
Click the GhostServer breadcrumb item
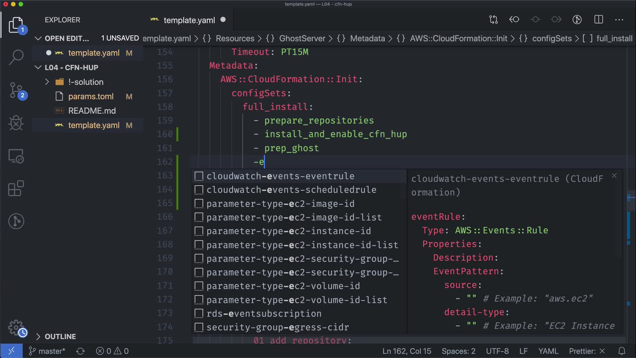coord(302,38)
